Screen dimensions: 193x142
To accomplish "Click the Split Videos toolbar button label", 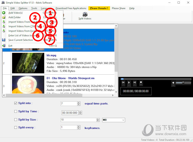I will [x=85, y=18].
